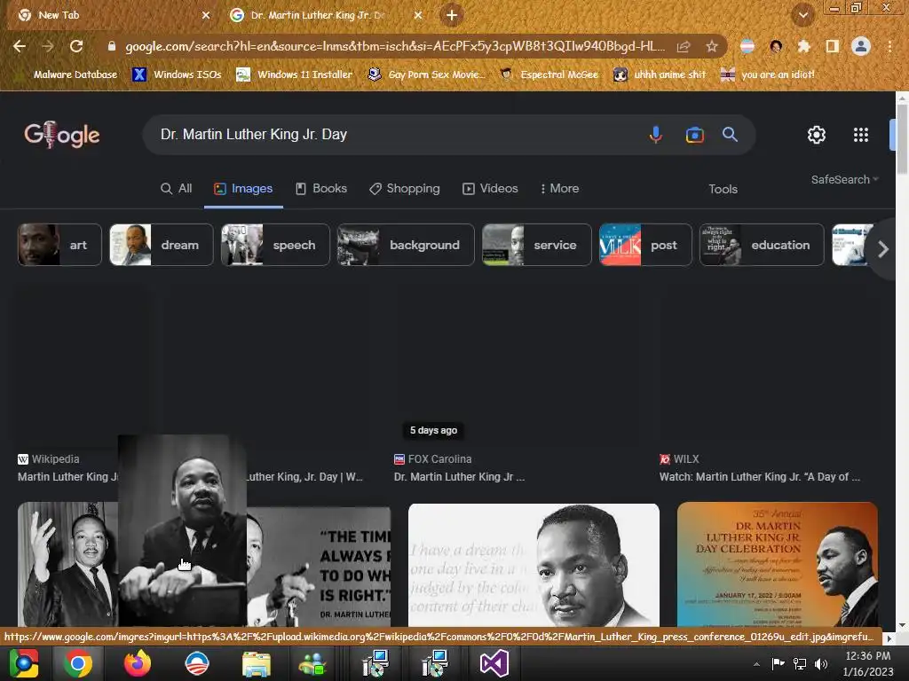Viewport: 909px width, 681px height.
Task: Show more suggestion chips with right chevron
Action: coord(883,249)
